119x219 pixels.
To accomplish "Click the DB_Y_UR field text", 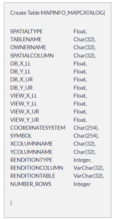I will click(21, 88).
